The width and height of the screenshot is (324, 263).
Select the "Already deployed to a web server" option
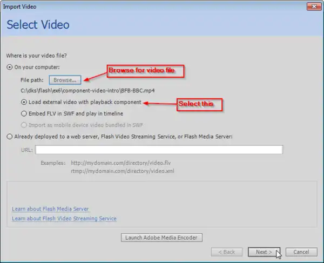(9, 137)
